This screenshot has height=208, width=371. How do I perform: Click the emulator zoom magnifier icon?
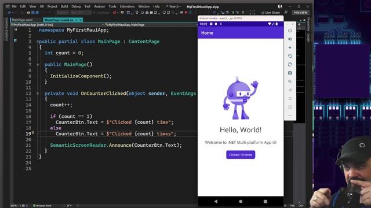click(290, 81)
